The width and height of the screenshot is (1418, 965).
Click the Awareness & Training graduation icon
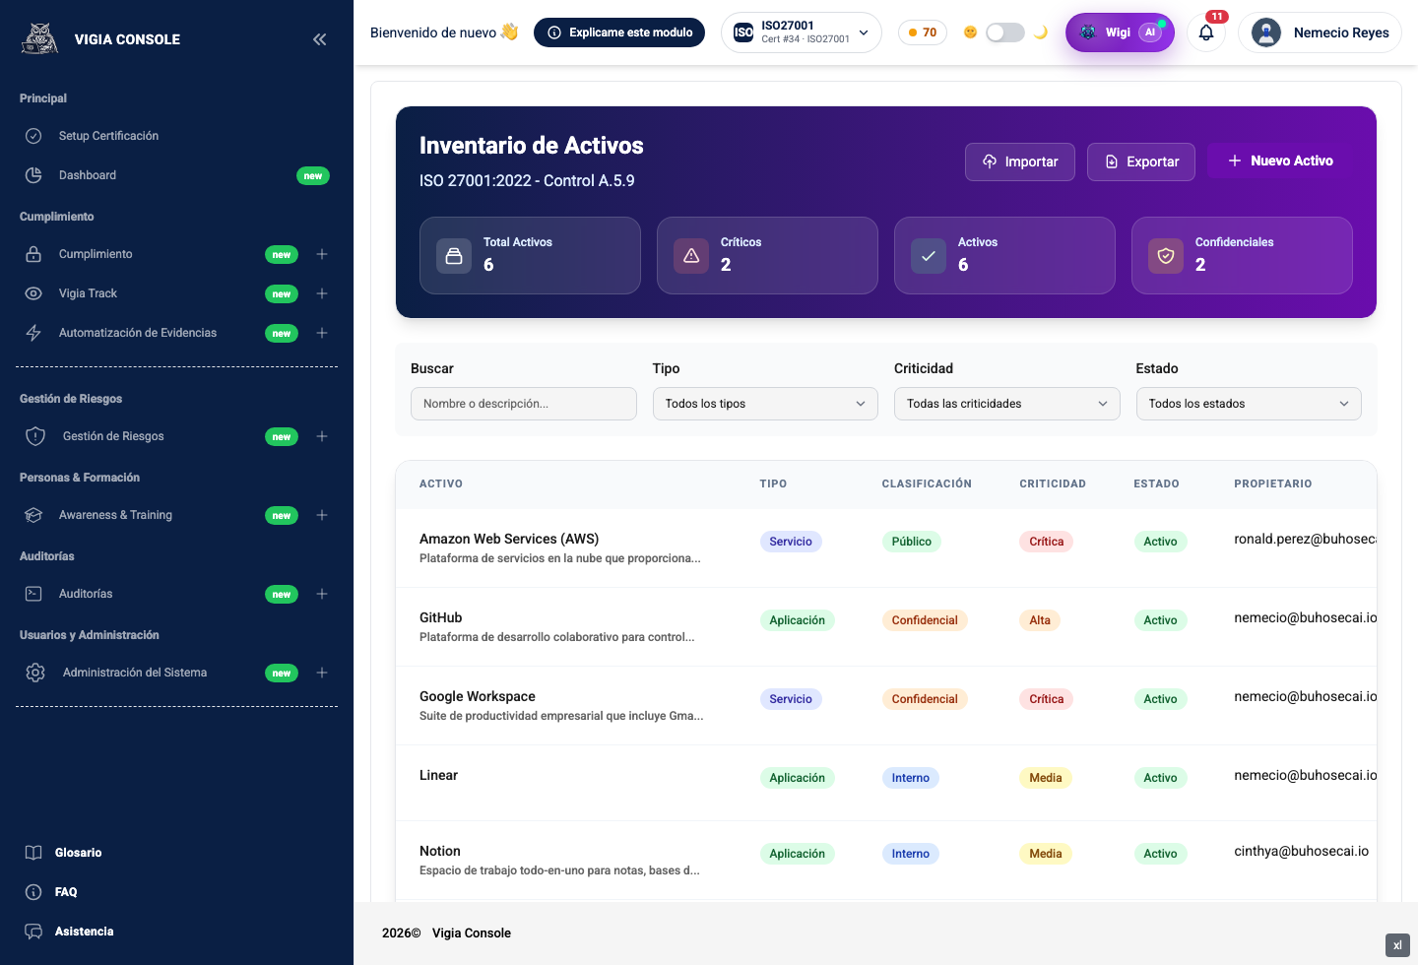coord(33,515)
